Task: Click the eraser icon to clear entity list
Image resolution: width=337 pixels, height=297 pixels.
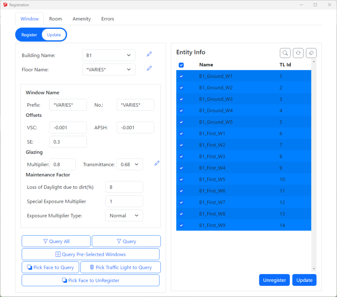Action: (x=311, y=53)
